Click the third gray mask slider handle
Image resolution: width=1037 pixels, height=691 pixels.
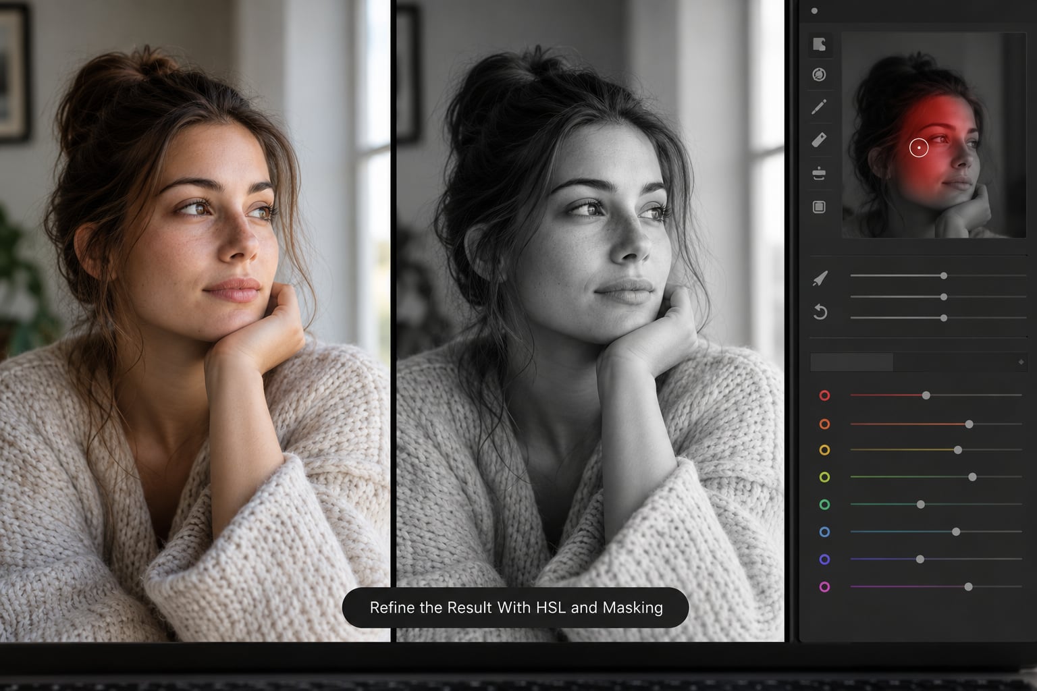[944, 318]
